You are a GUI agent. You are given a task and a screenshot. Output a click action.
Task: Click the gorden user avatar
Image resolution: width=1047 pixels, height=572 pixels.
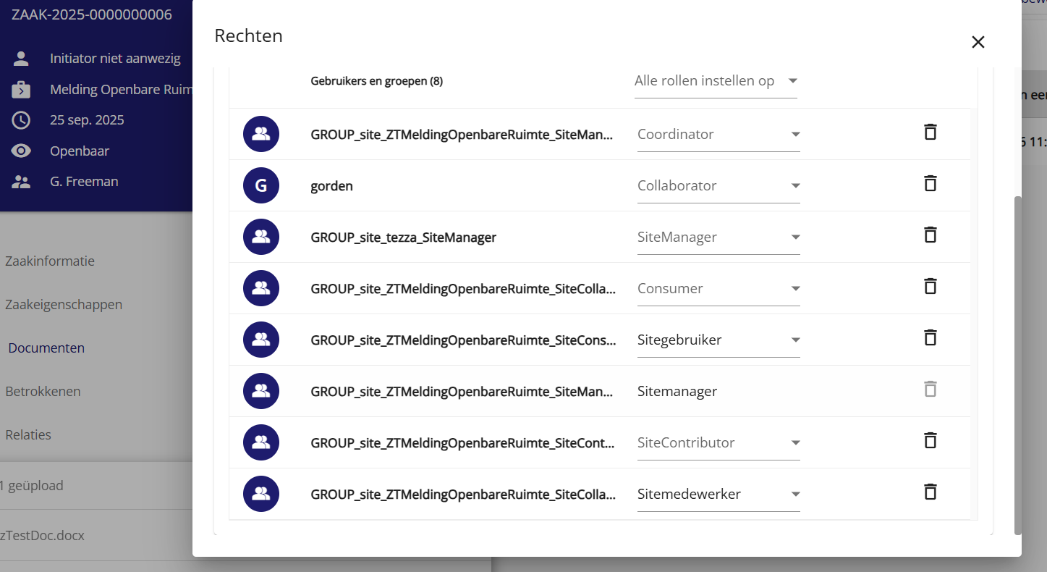[x=261, y=186]
